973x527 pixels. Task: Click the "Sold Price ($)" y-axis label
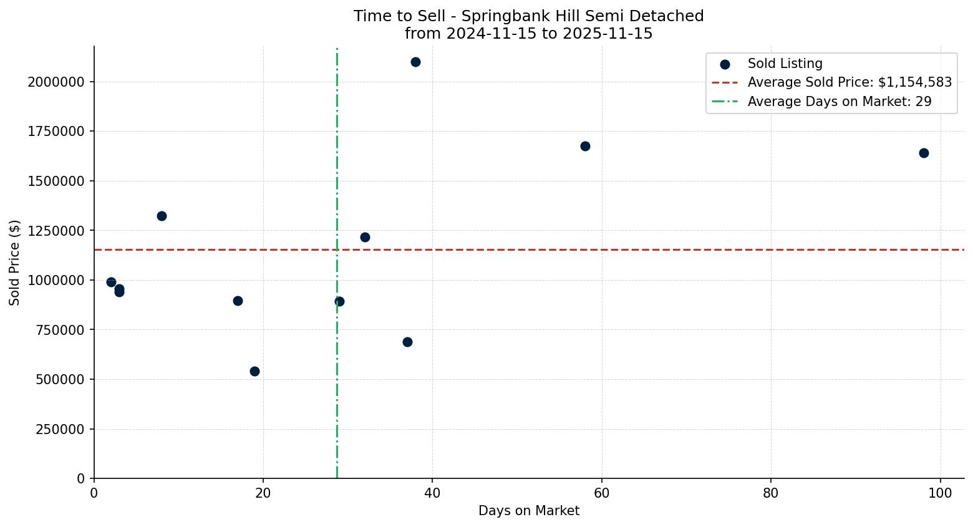[14, 263]
